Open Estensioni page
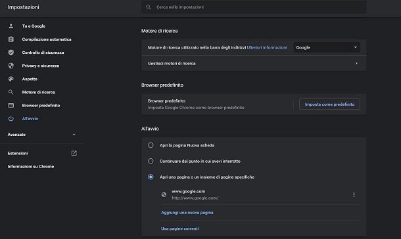Screen dimensions: 401x239 point(18,153)
